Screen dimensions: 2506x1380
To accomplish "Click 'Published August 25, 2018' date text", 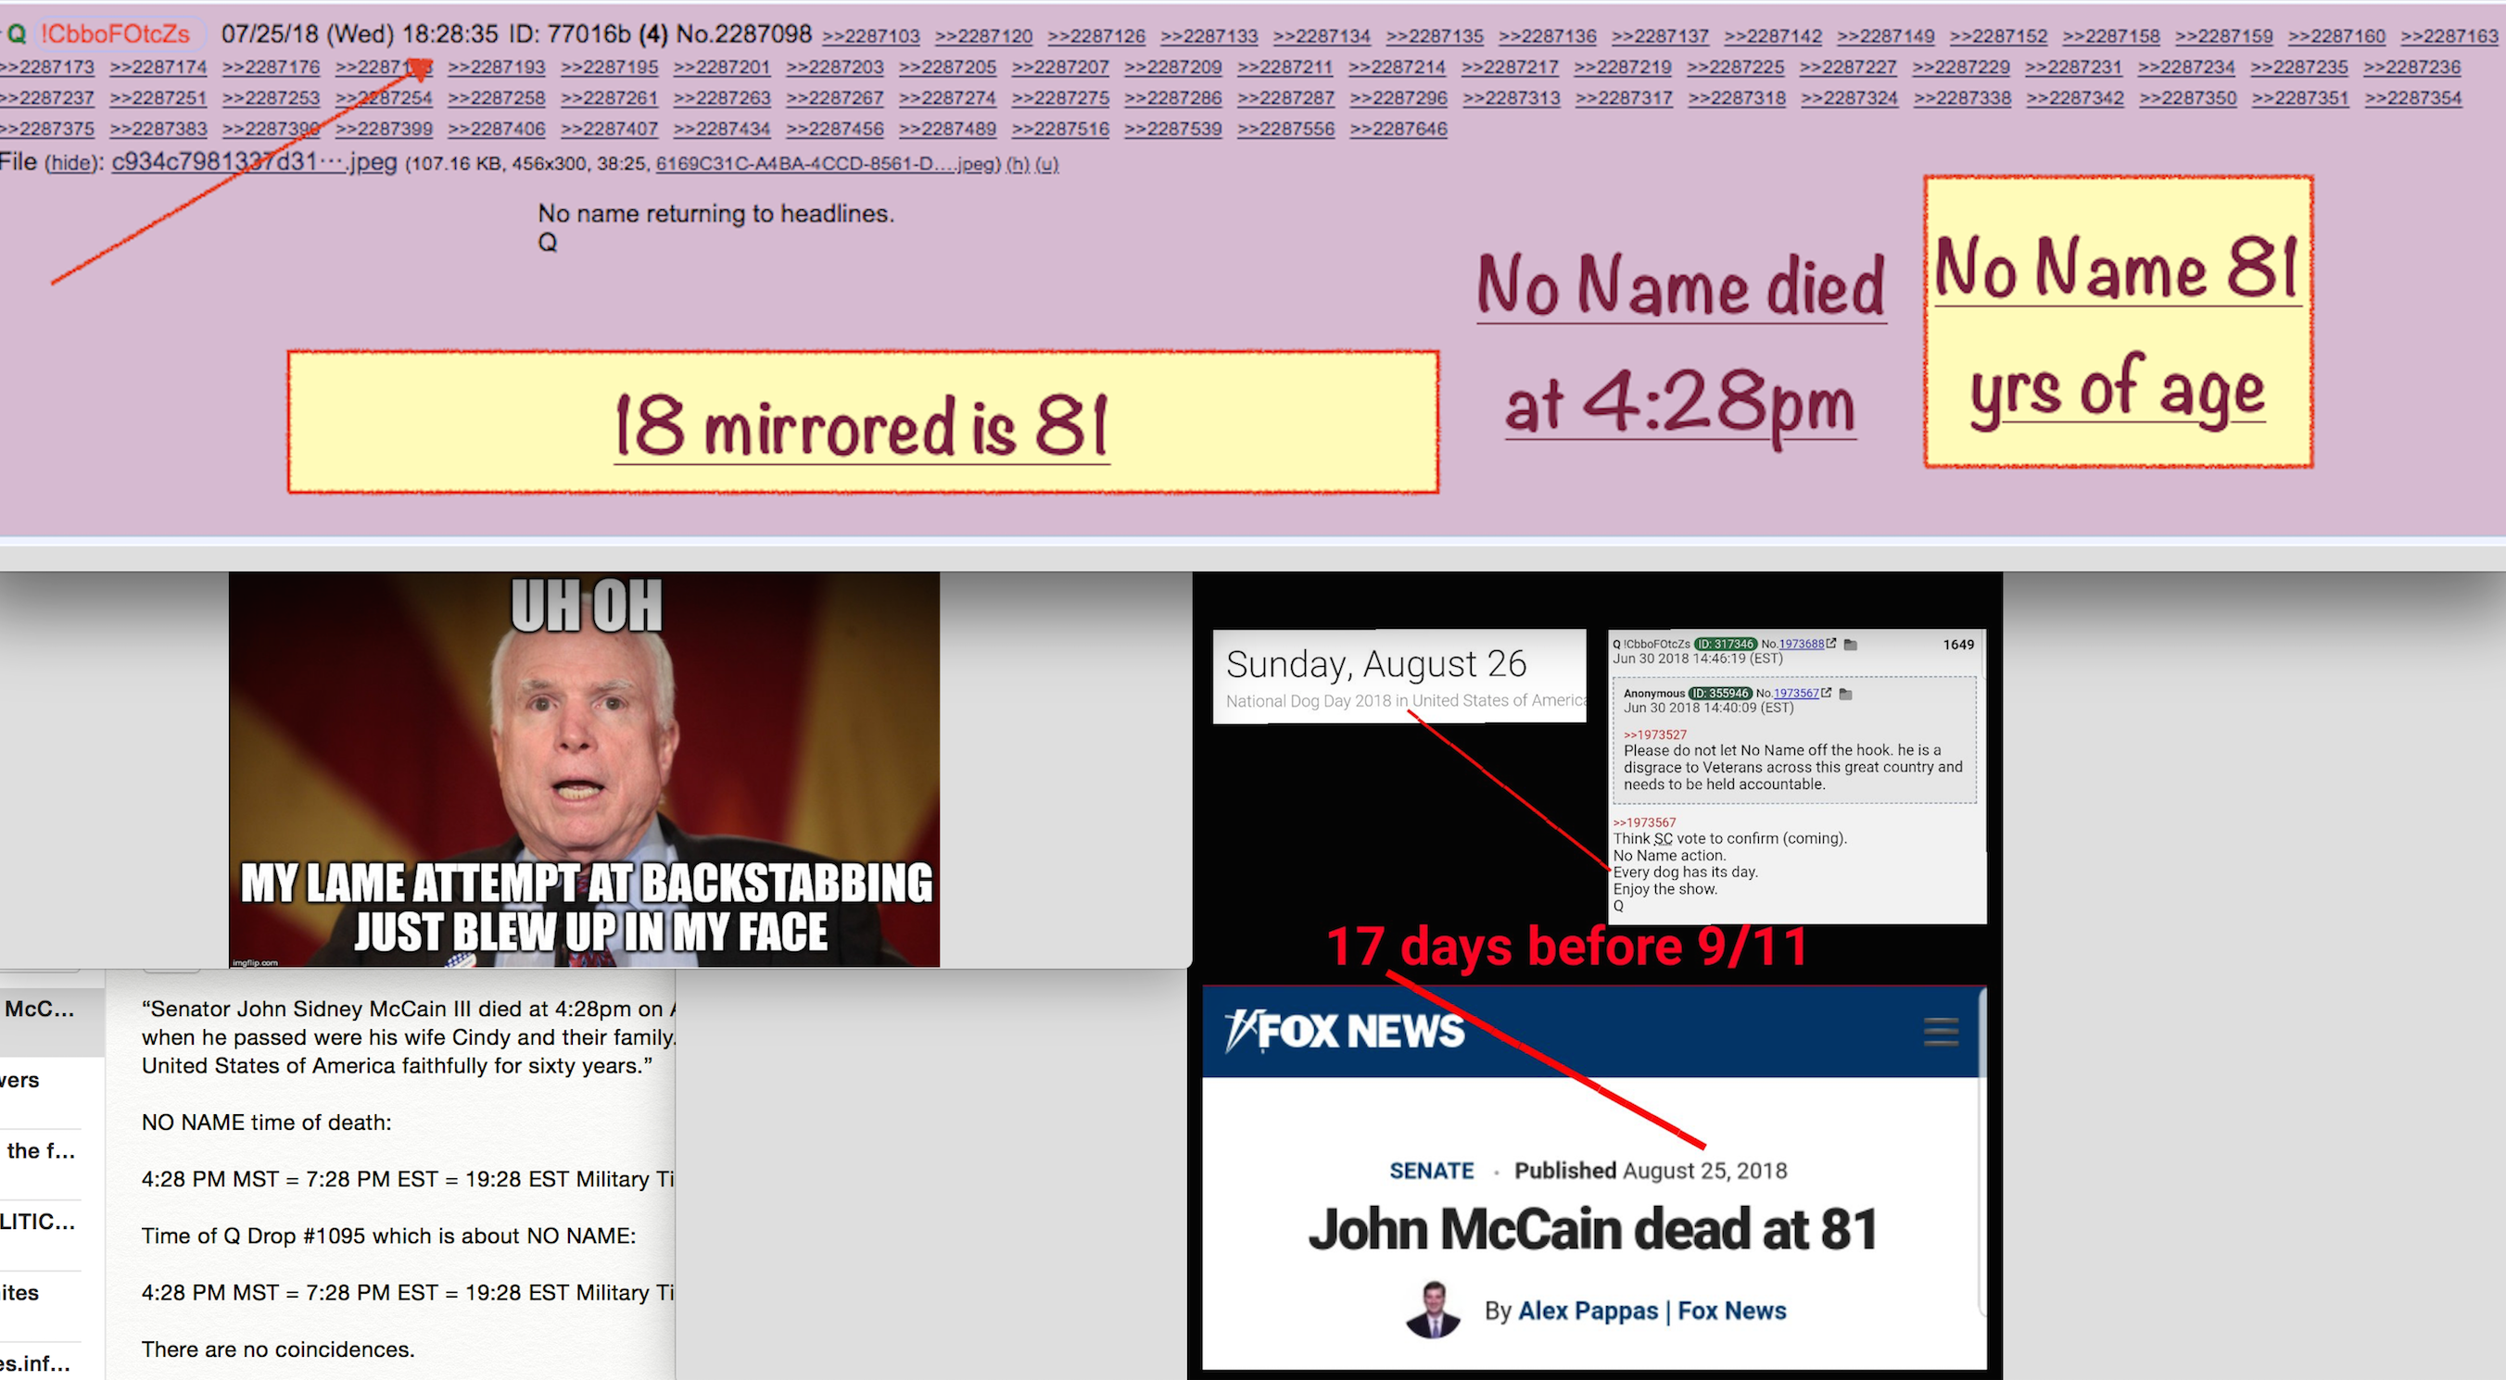I will (1650, 1170).
